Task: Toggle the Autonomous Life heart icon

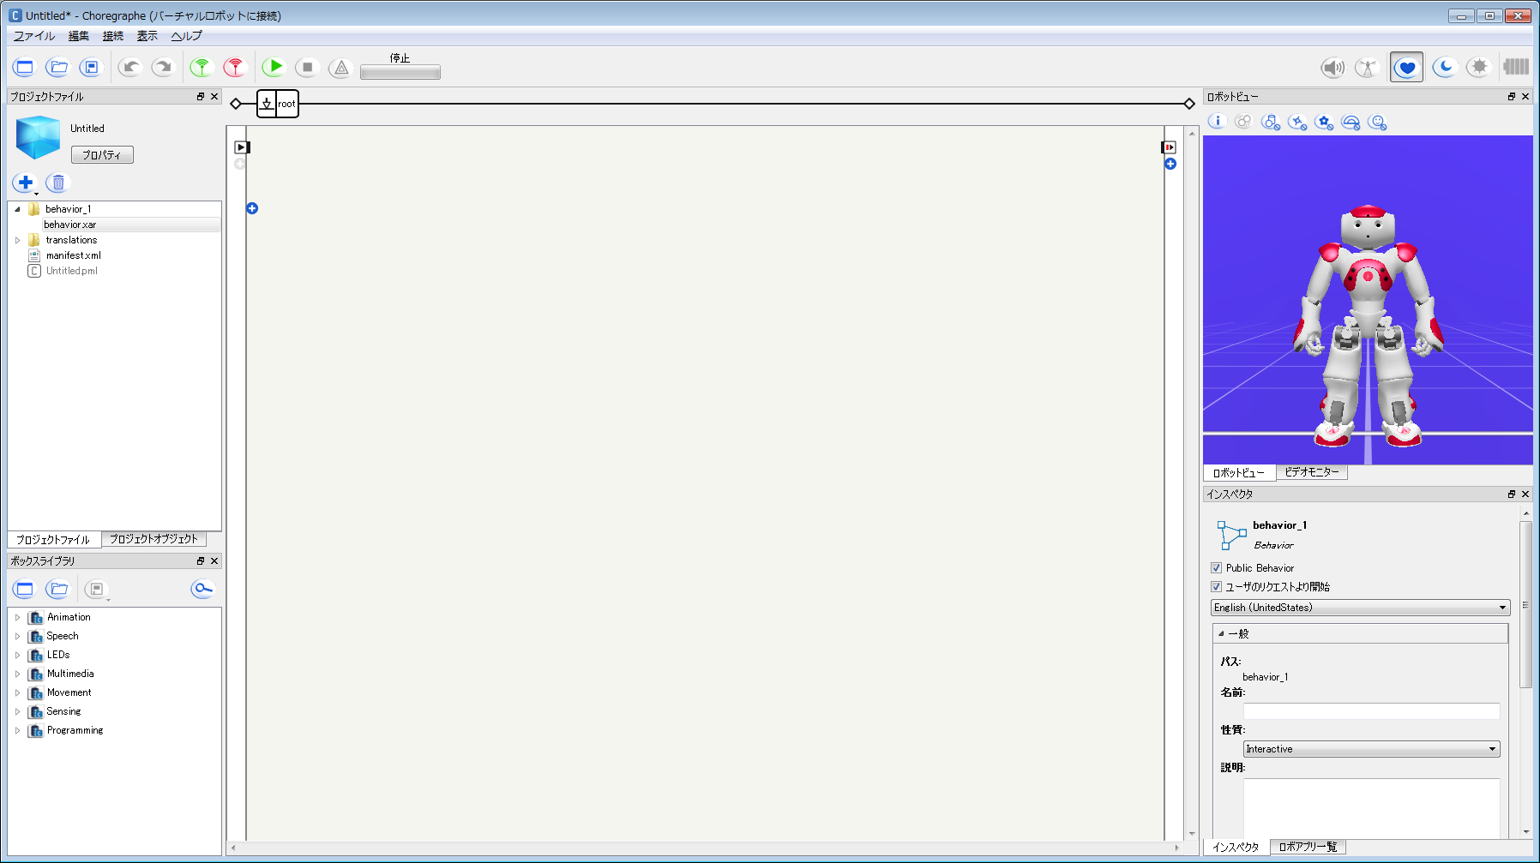Action: point(1406,68)
